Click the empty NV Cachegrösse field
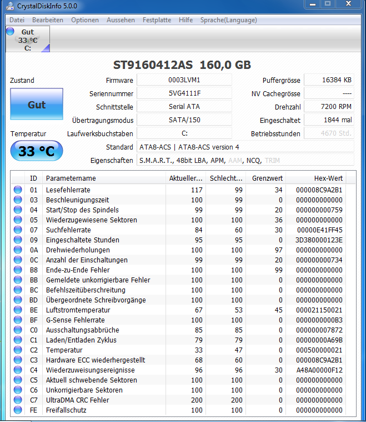This screenshot has width=366, height=422. pos(329,93)
